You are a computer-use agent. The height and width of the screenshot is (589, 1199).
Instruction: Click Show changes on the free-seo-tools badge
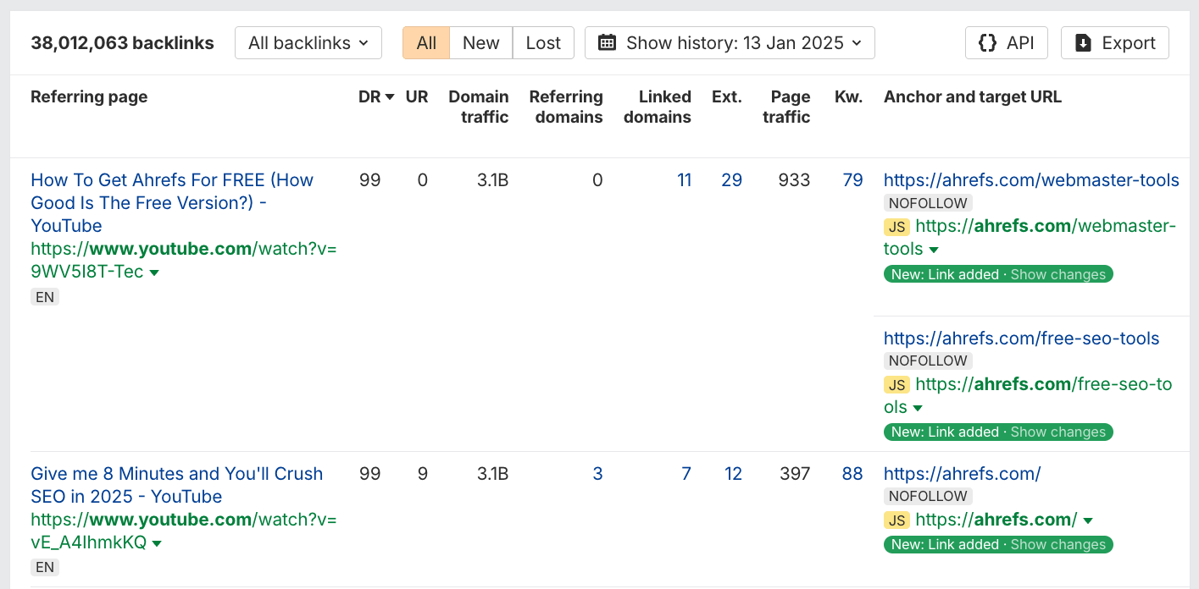tap(1057, 432)
